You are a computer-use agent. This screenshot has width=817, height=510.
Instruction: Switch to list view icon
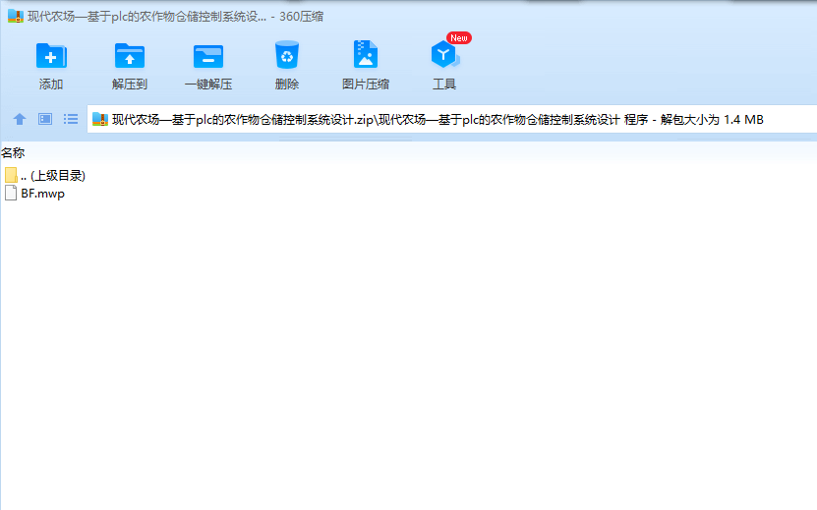pyautogui.click(x=71, y=119)
